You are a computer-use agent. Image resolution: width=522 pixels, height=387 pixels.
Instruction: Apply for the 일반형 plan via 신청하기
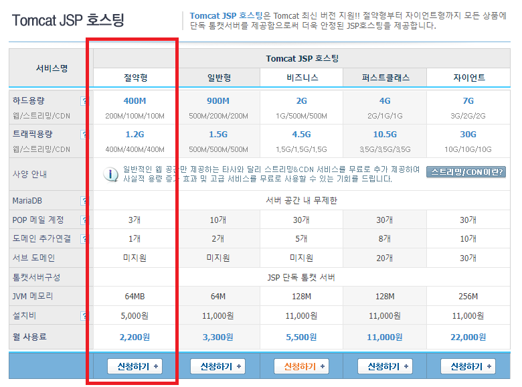click(x=217, y=366)
